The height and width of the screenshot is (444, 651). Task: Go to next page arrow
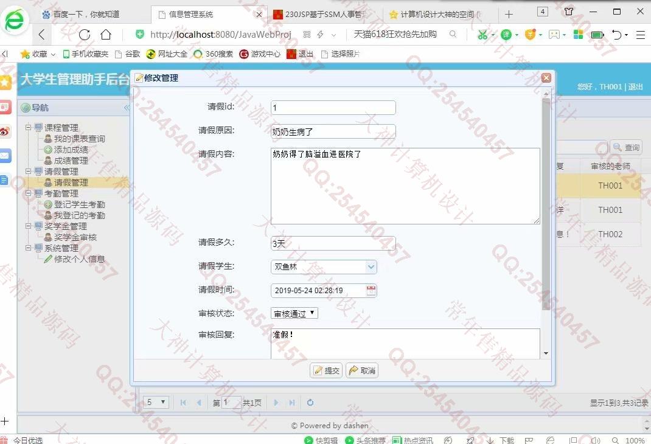276,403
